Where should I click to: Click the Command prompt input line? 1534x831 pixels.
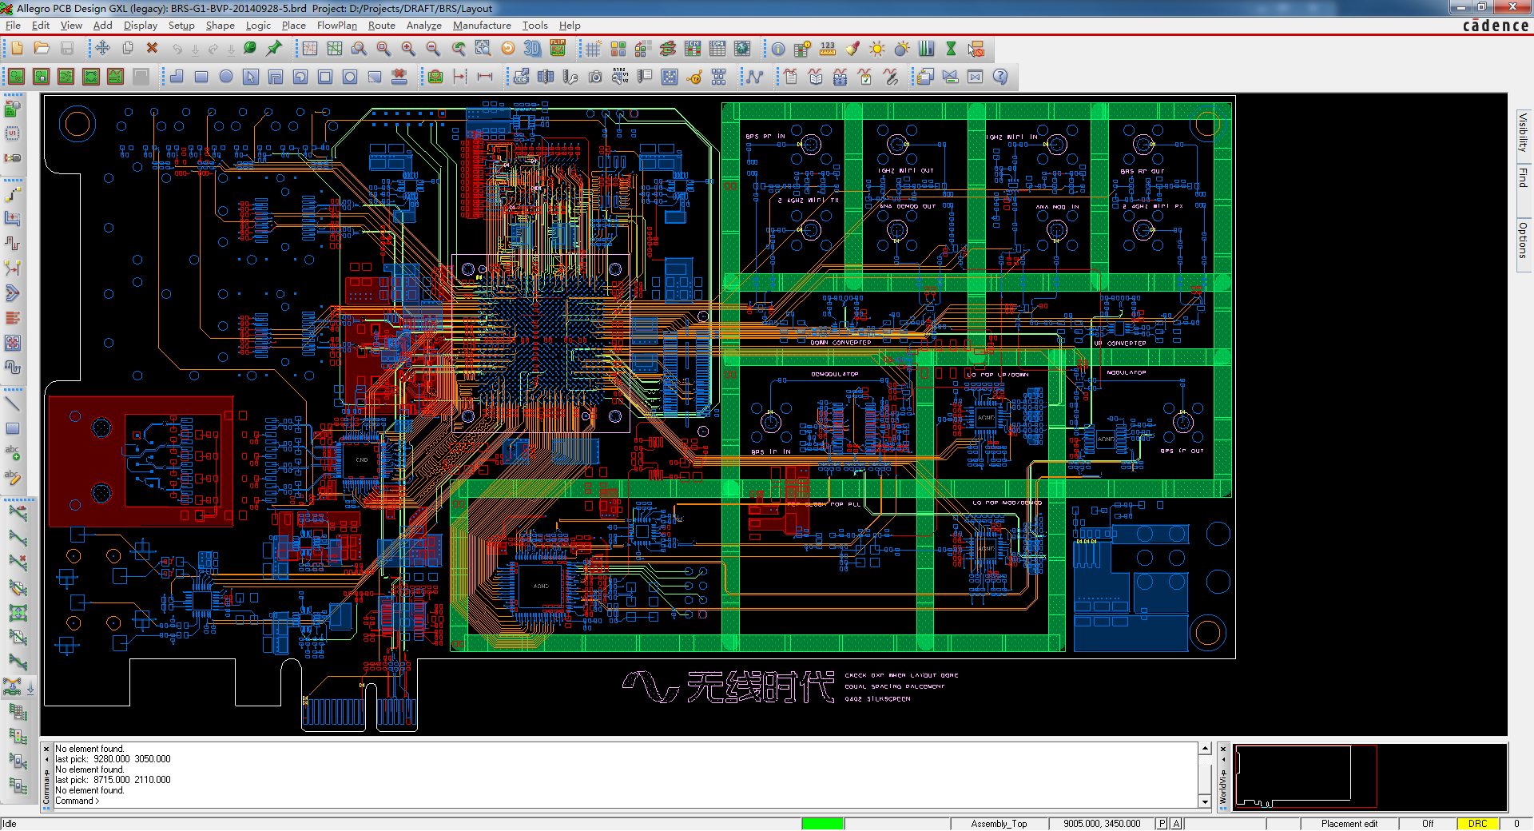point(625,801)
